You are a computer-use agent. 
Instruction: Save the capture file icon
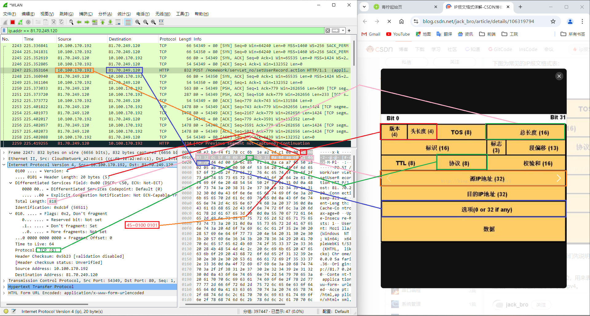(46, 22)
